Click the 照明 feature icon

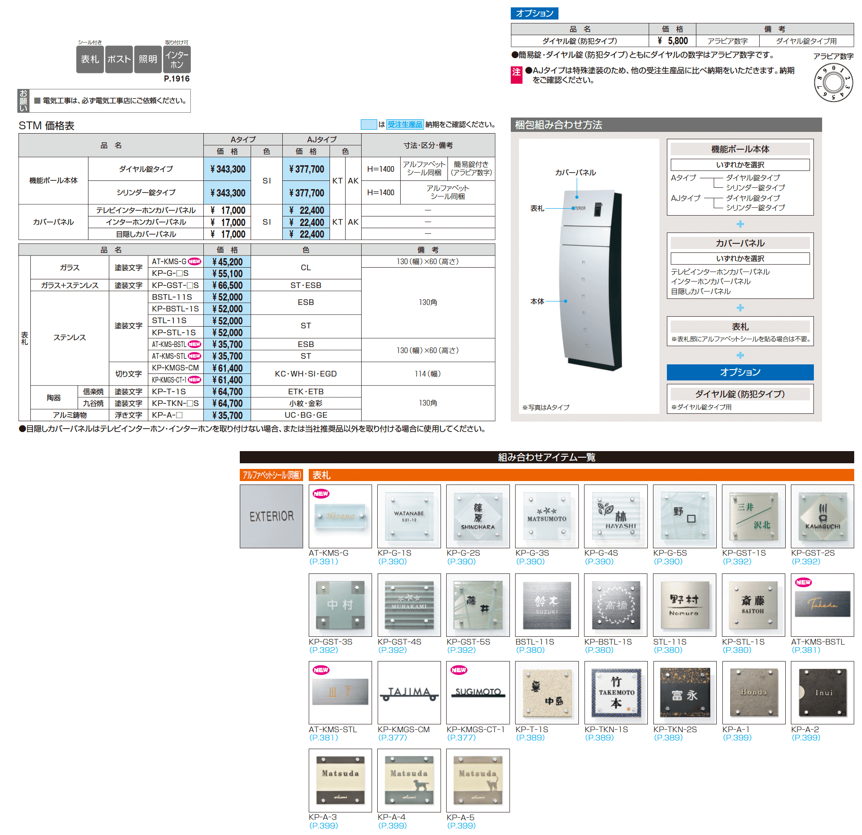click(x=148, y=59)
